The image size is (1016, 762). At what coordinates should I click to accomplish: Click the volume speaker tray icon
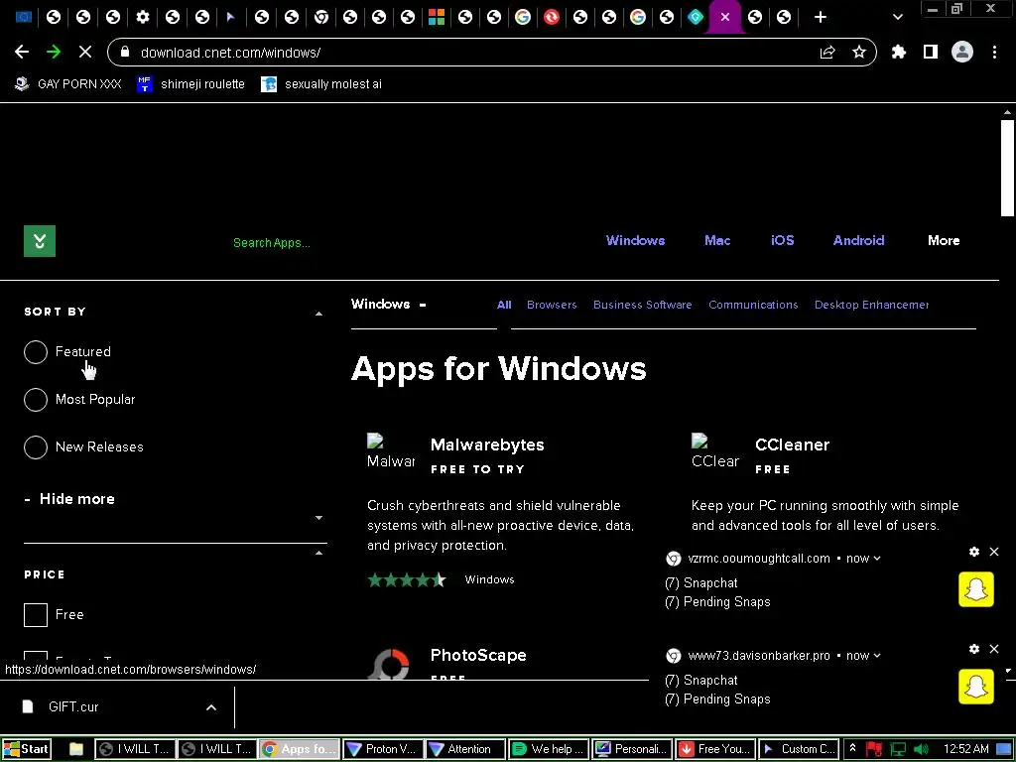pos(921,749)
